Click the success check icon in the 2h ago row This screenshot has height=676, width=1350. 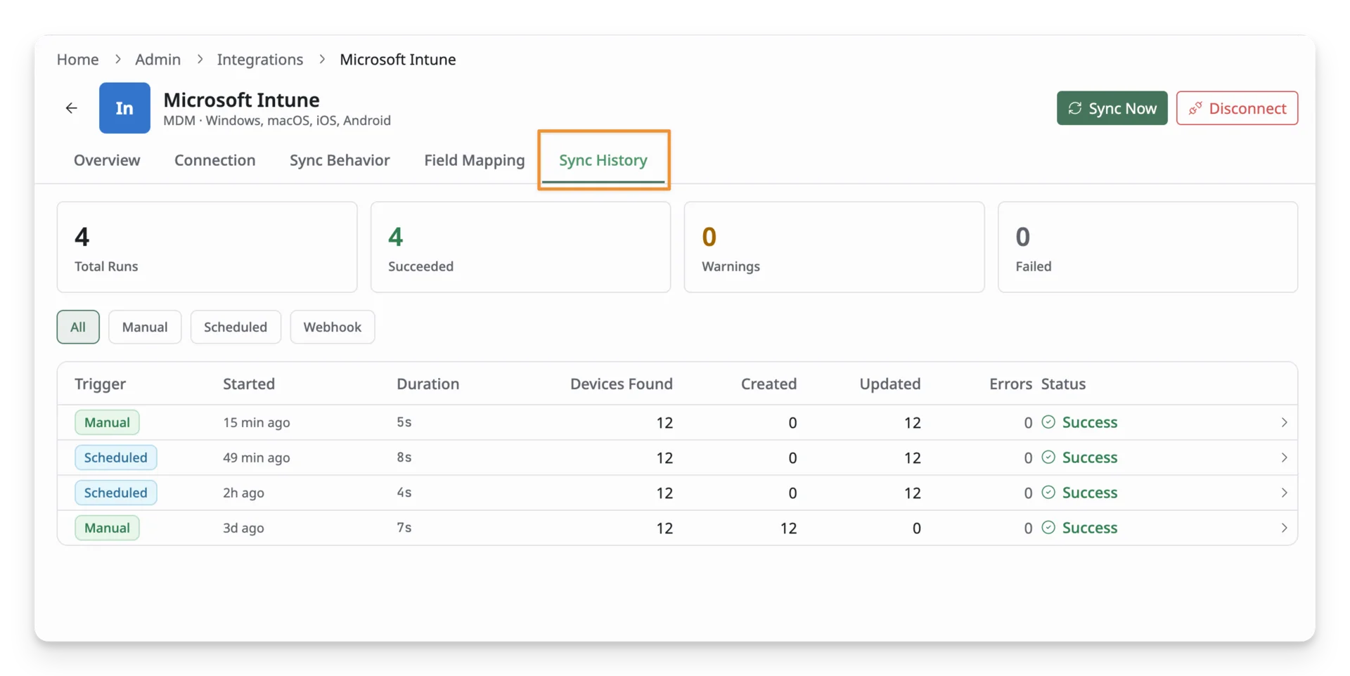click(1048, 493)
